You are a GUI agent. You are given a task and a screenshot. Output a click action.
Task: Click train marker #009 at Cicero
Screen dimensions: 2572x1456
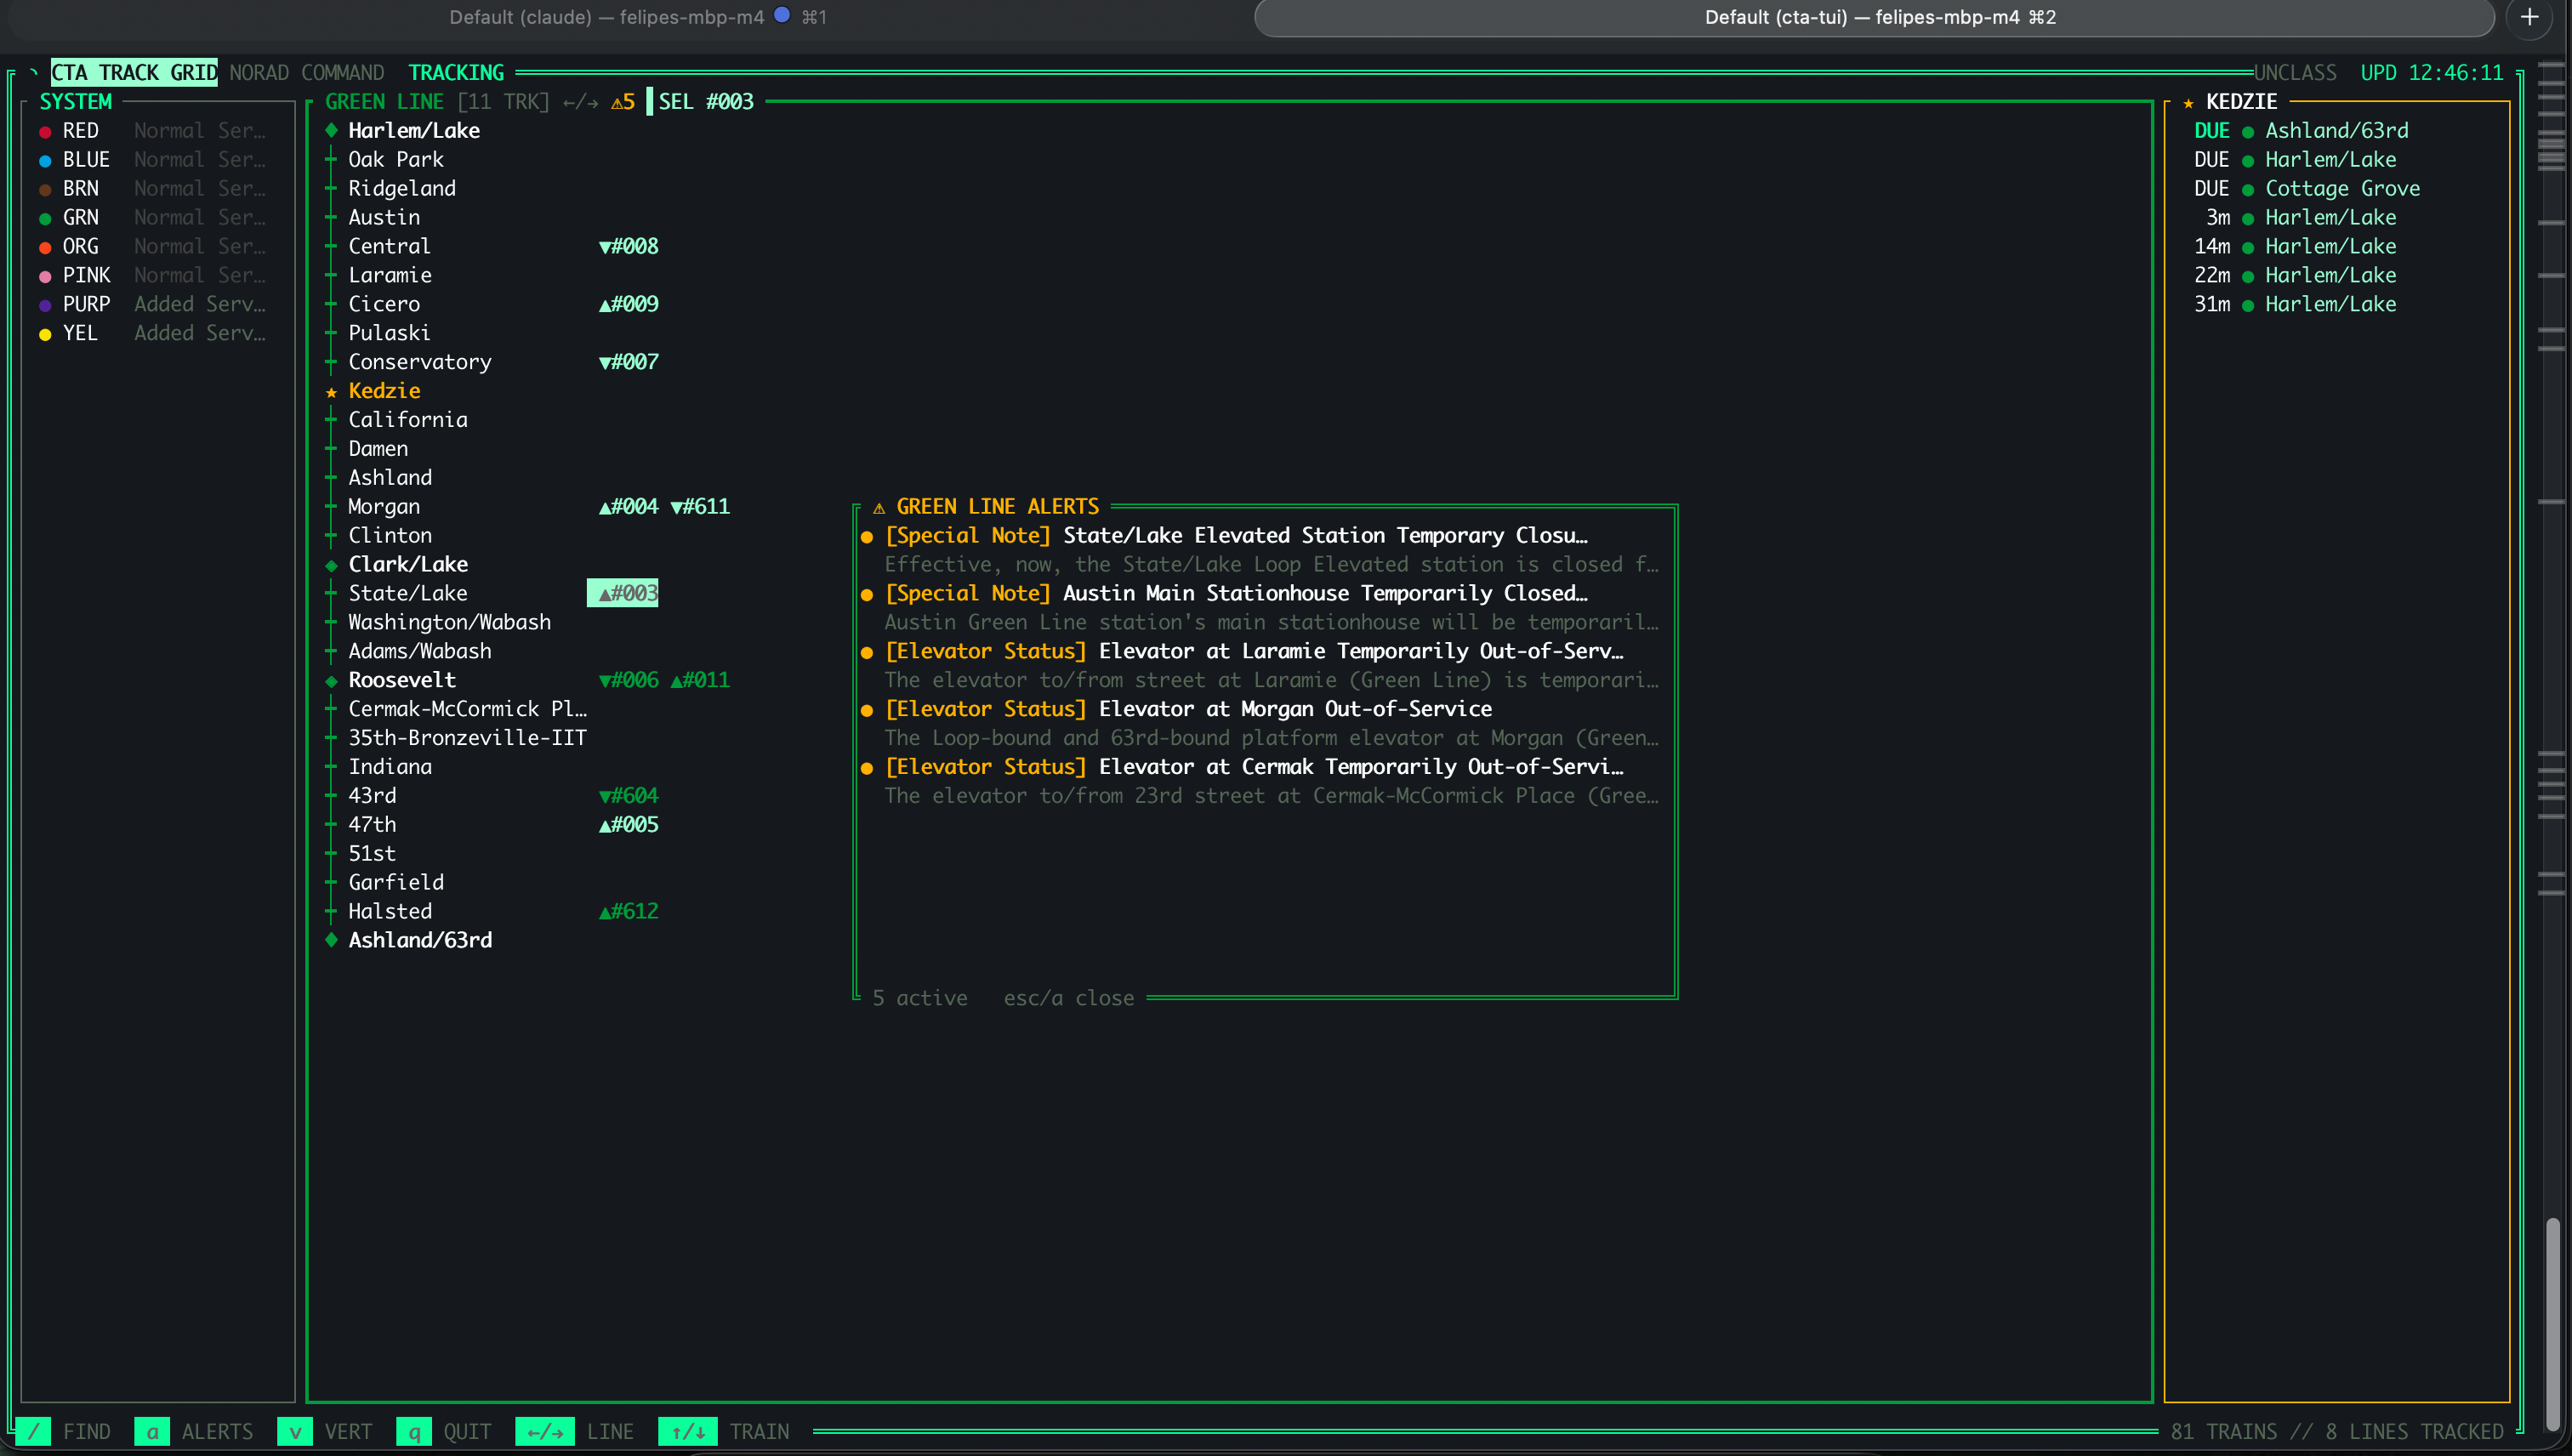click(629, 304)
